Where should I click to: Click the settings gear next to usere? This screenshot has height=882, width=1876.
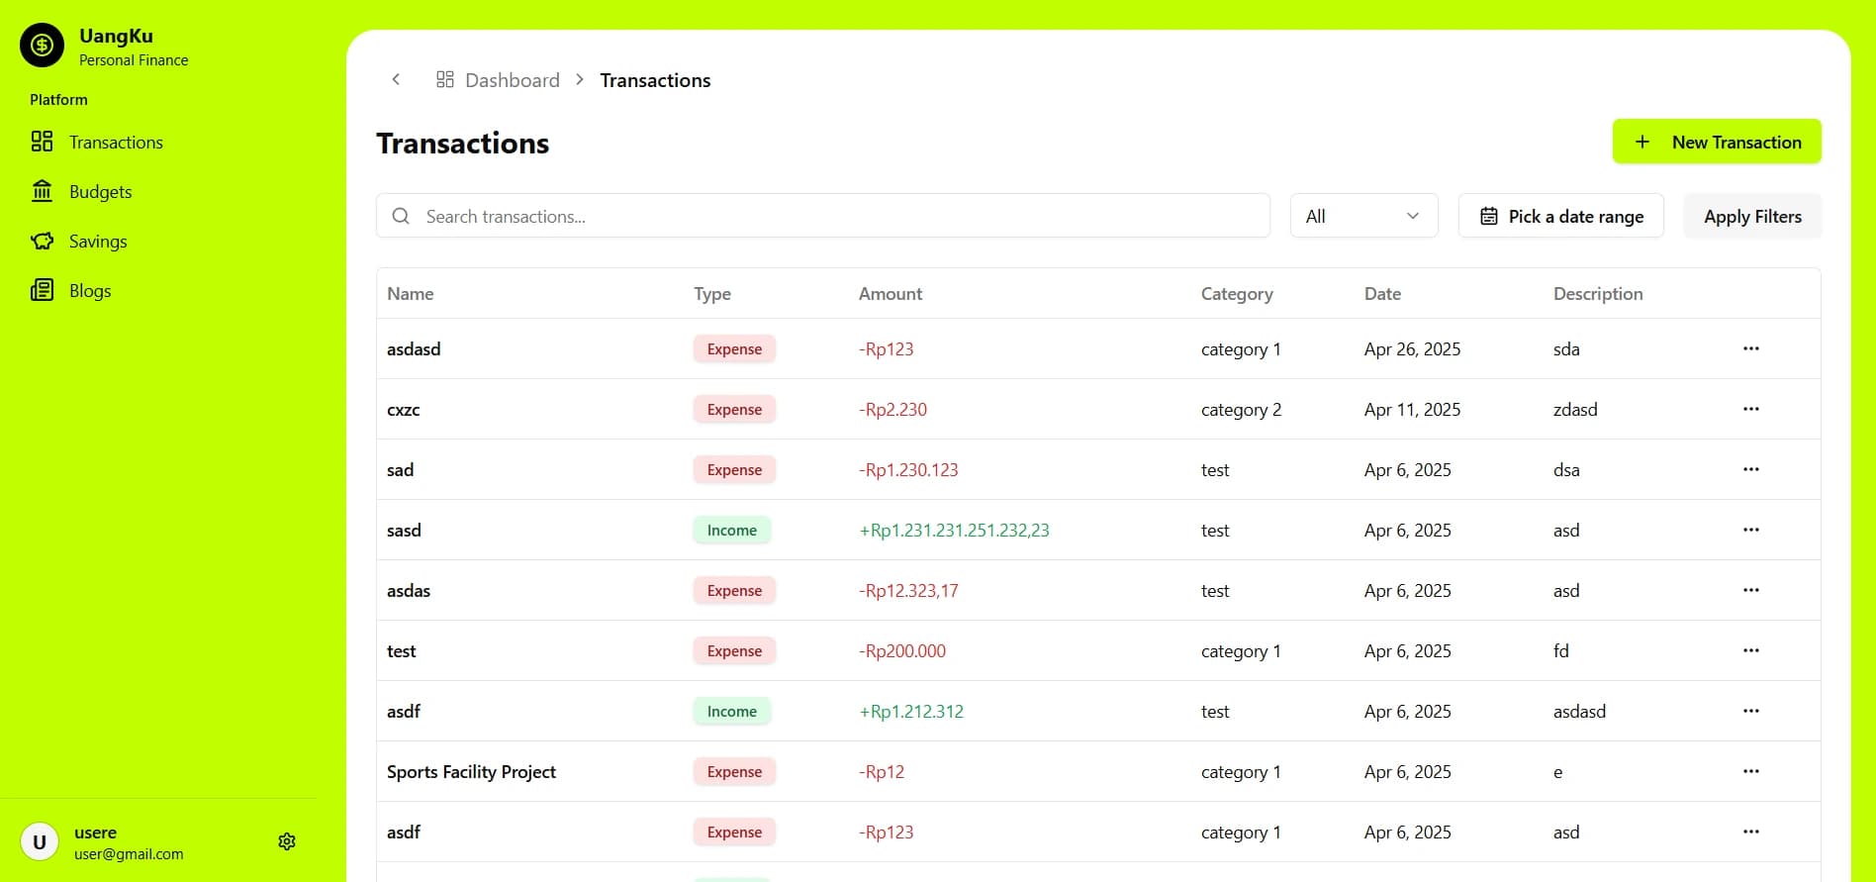287,841
